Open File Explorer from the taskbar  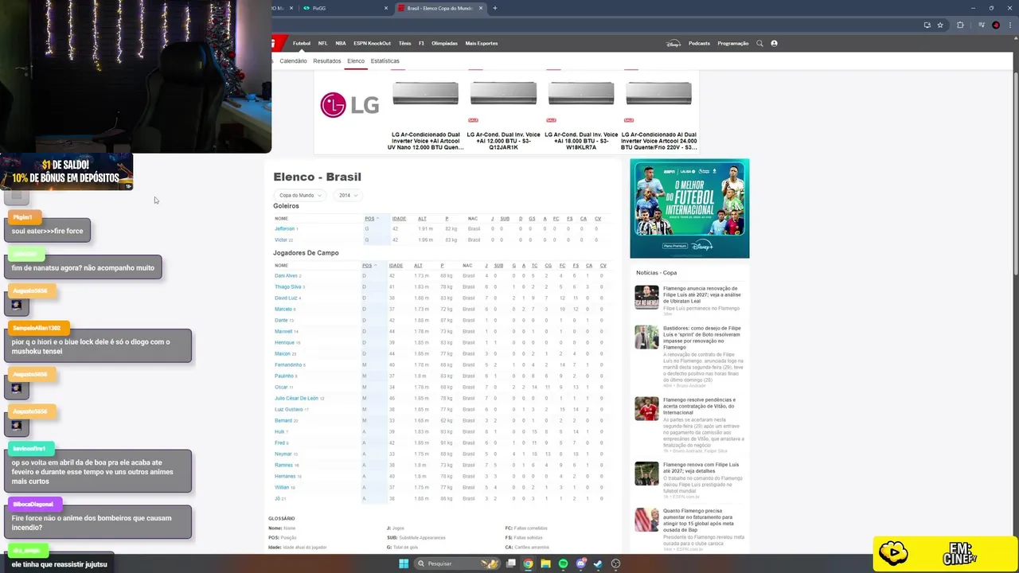545,563
